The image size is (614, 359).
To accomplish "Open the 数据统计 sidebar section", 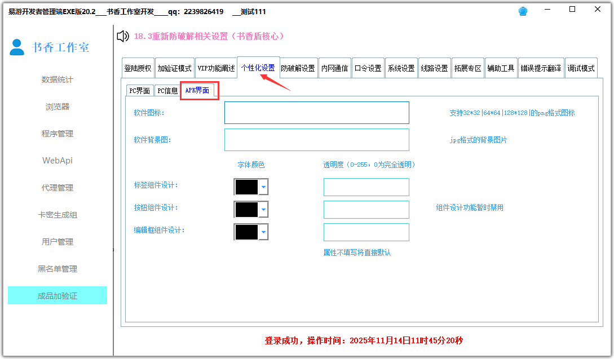I will click(57, 79).
